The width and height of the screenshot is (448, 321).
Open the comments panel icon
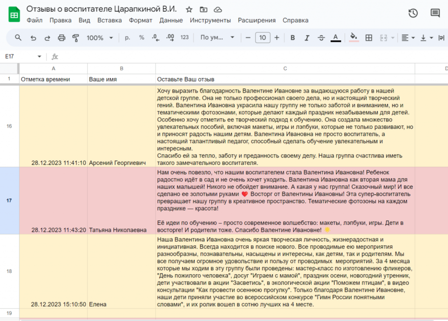click(x=435, y=13)
